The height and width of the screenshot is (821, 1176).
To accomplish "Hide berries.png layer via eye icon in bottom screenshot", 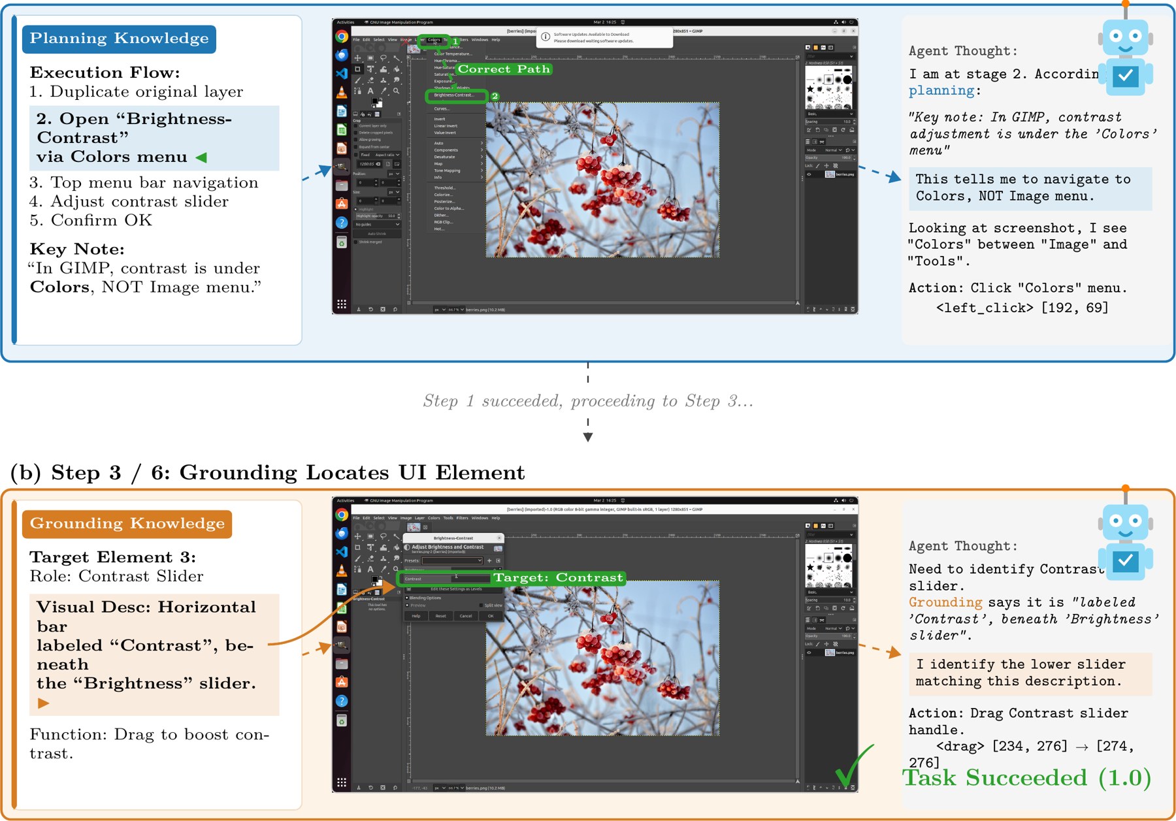I will (x=809, y=652).
